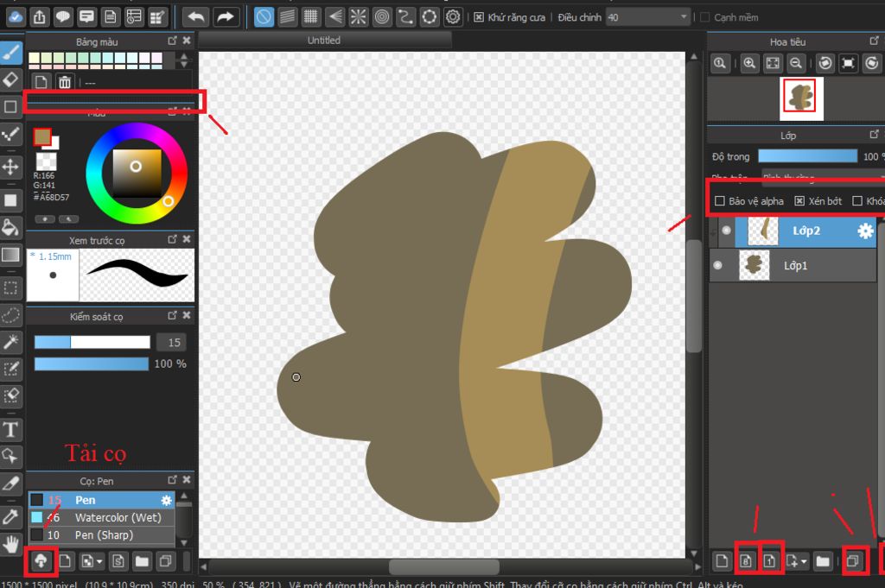The height and width of the screenshot is (588, 885).
Task: Click the Redo arrow
Action: coord(226,17)
